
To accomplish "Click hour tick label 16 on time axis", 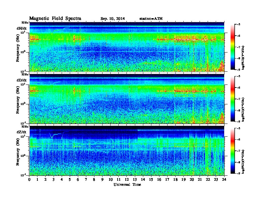I will (159, 180).
